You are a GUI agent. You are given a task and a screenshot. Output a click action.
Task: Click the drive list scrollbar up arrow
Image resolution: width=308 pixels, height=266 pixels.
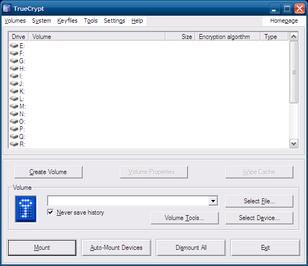pos(293,37)
